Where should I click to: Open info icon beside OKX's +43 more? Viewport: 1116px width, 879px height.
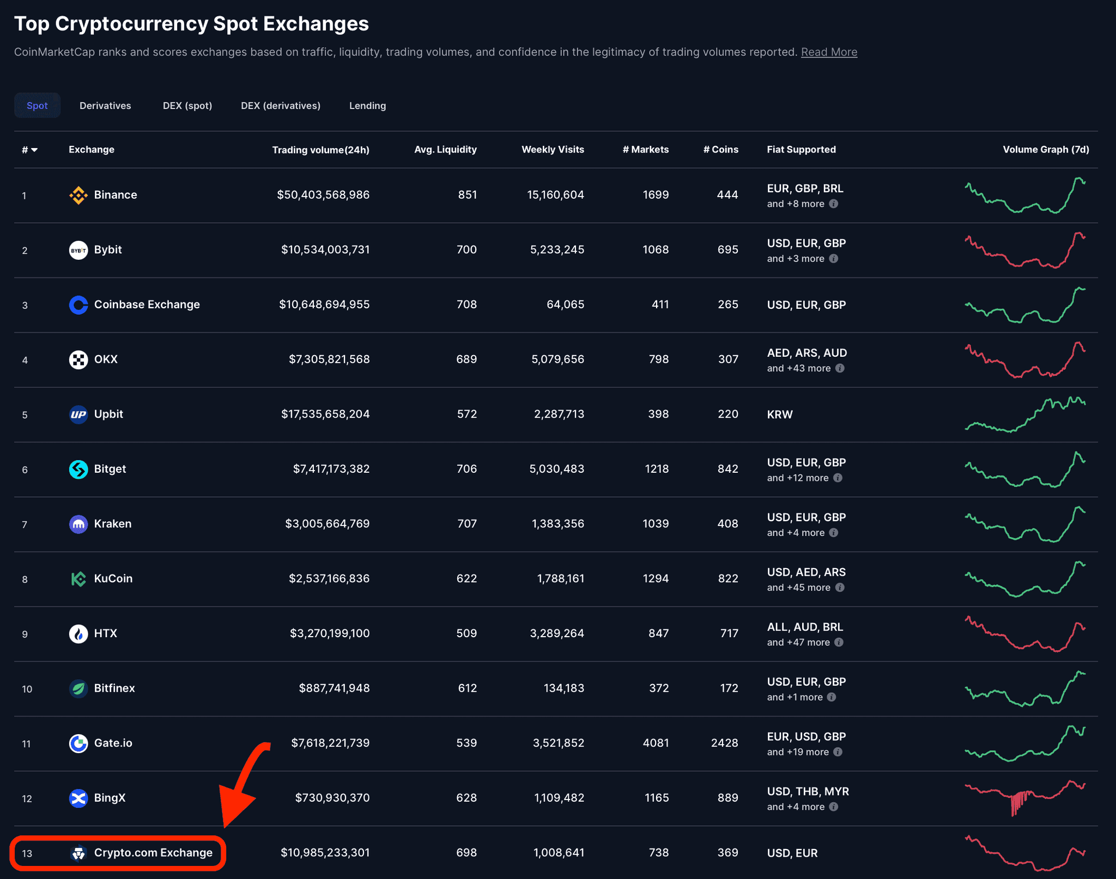(840, 368)
